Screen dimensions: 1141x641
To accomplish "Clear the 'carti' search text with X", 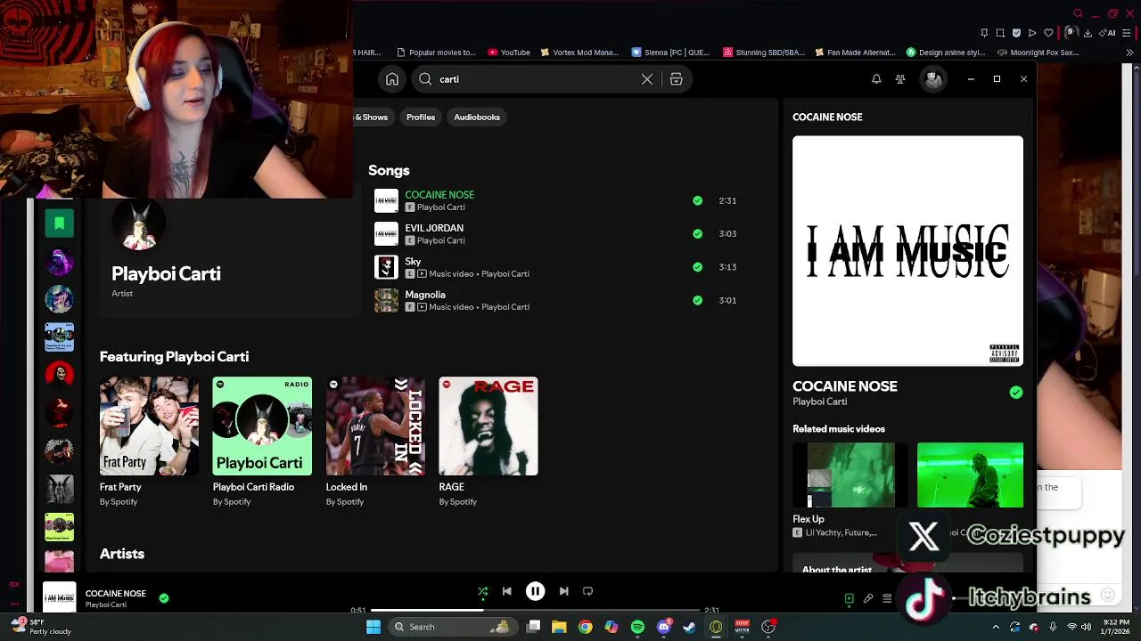I will pos(647,79).
